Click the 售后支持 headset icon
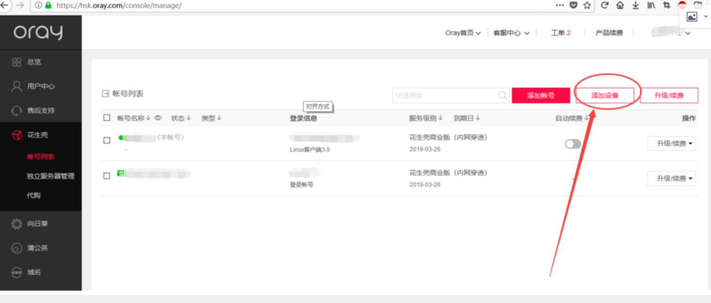This screenshot has height=303, width=711. (x=17, y=110)
